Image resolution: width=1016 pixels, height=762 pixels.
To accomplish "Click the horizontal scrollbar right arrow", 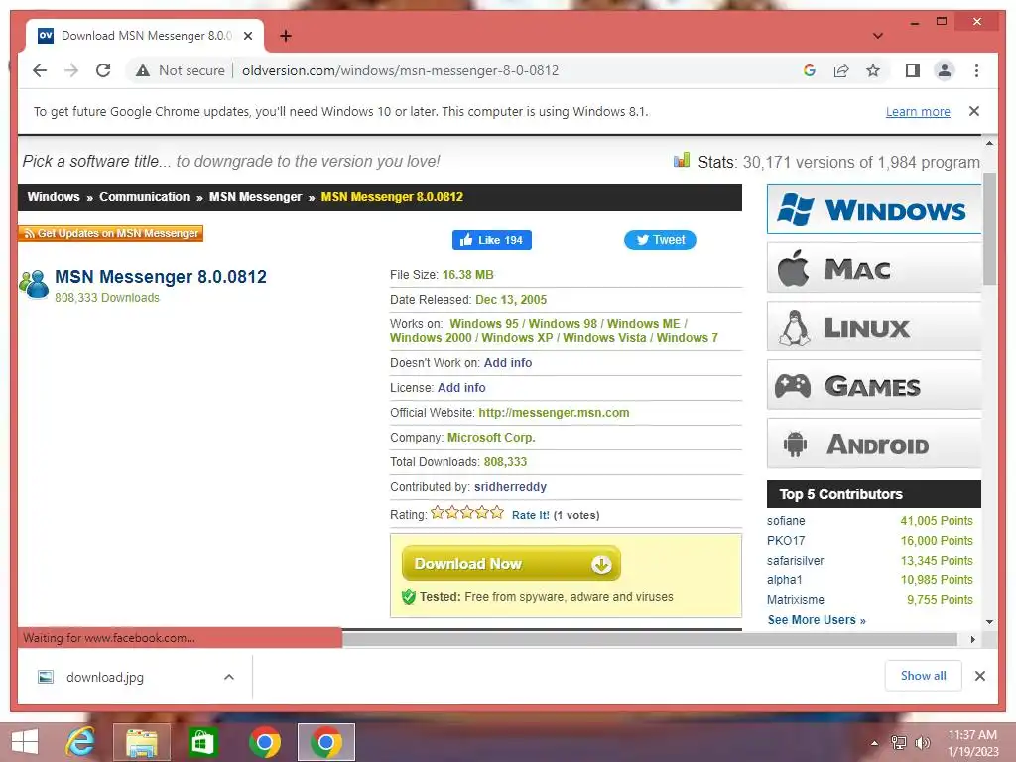I will pos(972,640).
